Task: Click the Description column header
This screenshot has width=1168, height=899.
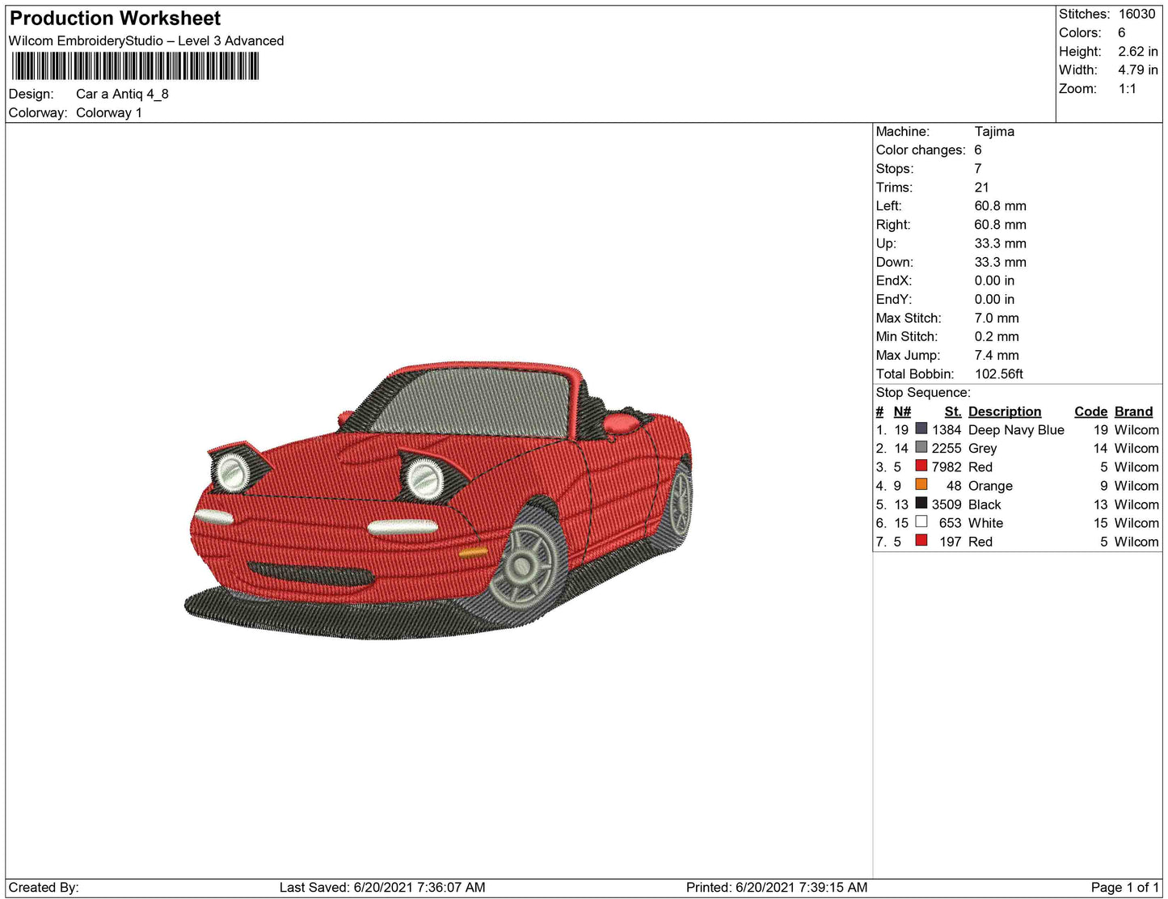Action: pyautogui.click(x=1004, y=412)
